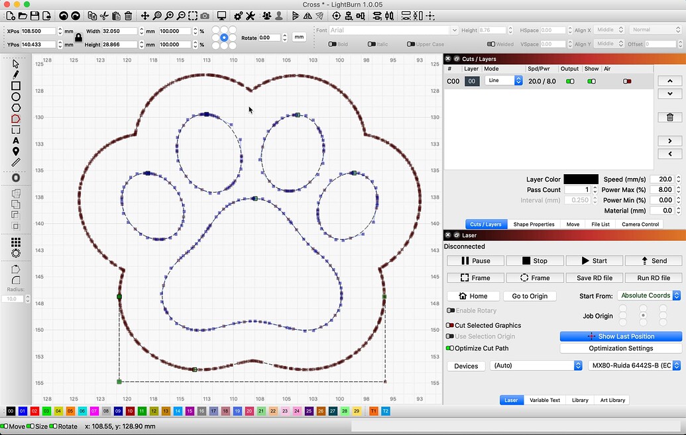The image size is (686, 435).
Task: Toggle Output for layer C00
Action: tap(569, 81)
